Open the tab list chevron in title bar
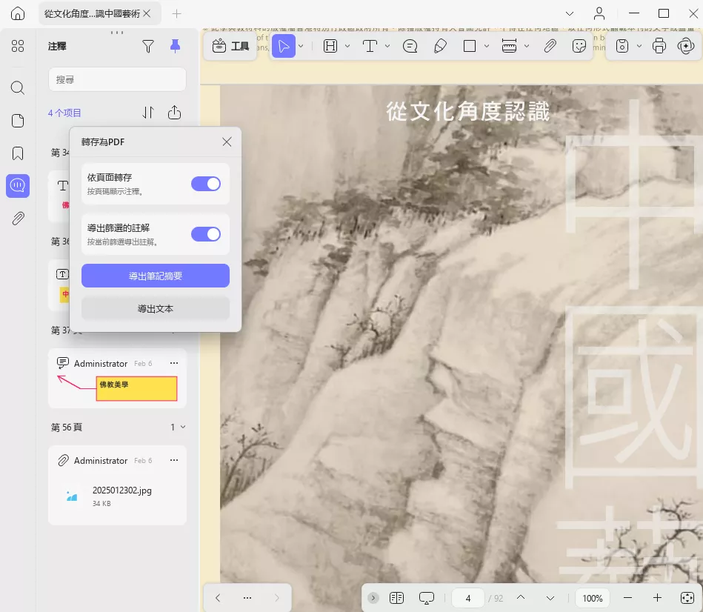The height and width of the screenshot is (612, 703). [570, 13]
